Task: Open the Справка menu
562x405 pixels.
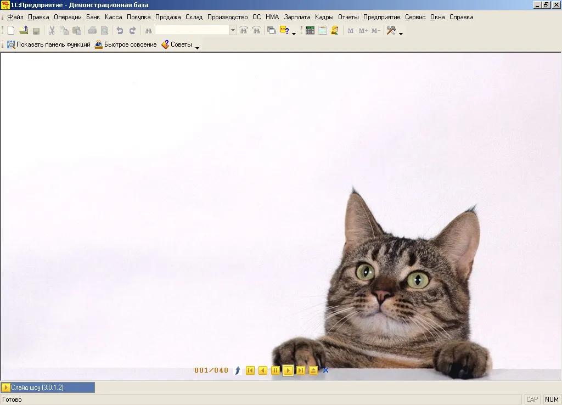Action: (461, 17)
